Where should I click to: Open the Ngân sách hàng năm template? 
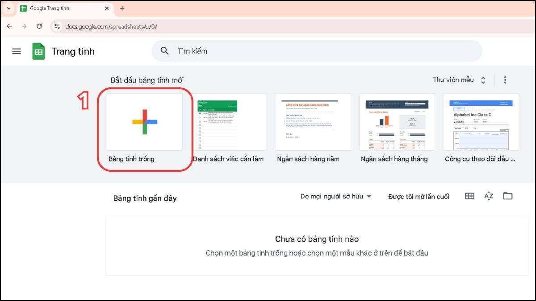click(x=313, y=122)
